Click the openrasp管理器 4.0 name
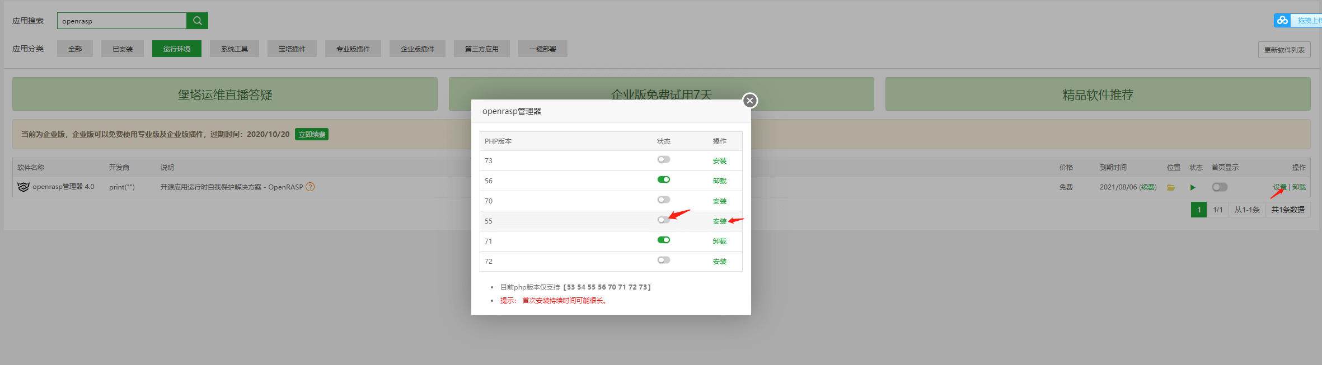 tap(63, 187)
